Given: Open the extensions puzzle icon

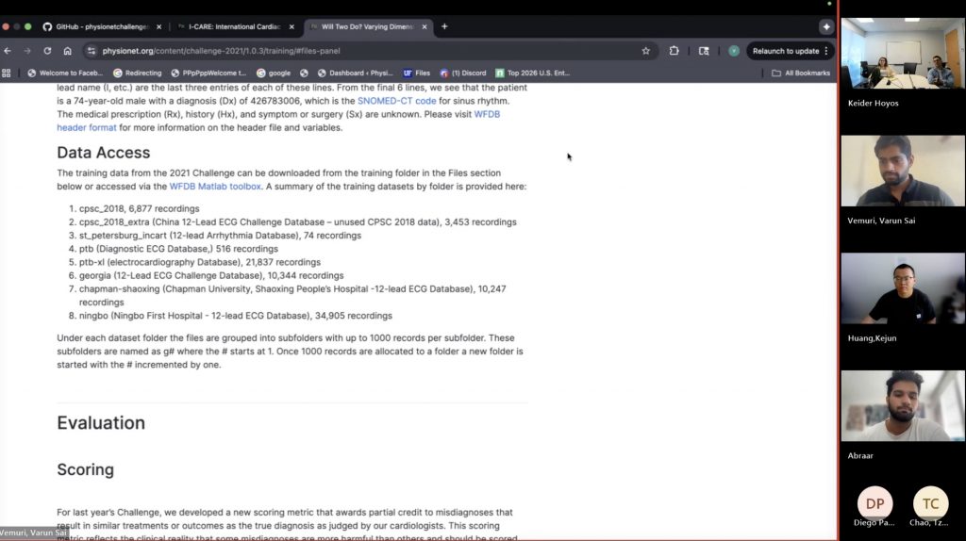Looking at the screenshot, I should (x=675, y=51).
